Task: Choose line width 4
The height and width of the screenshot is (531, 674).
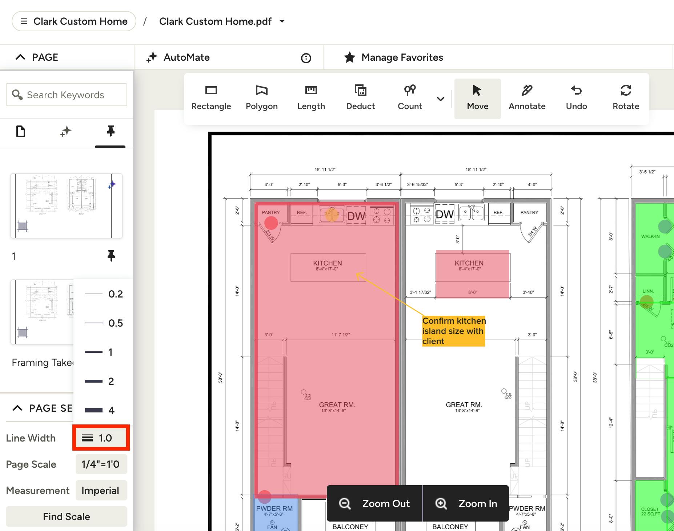Action: (103, 410)
